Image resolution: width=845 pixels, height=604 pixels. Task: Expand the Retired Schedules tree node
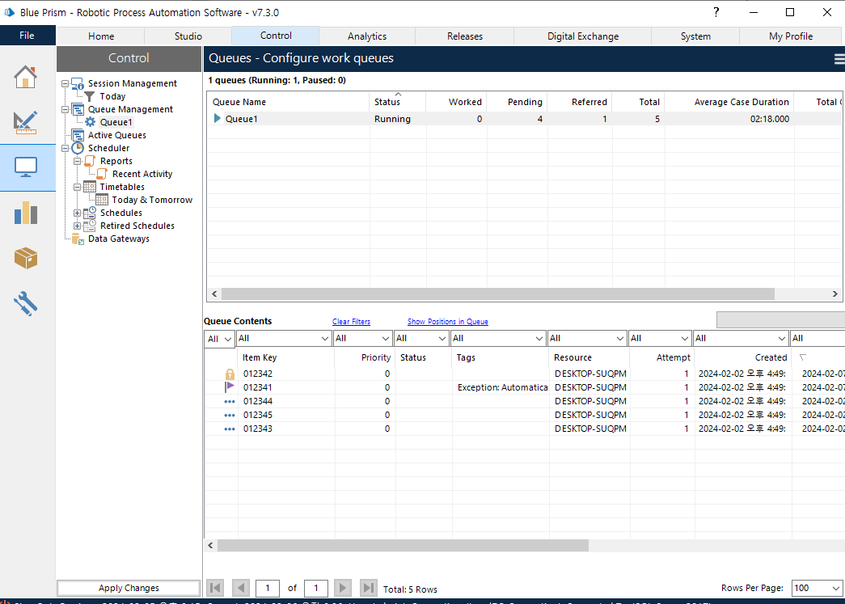point(77,226)
